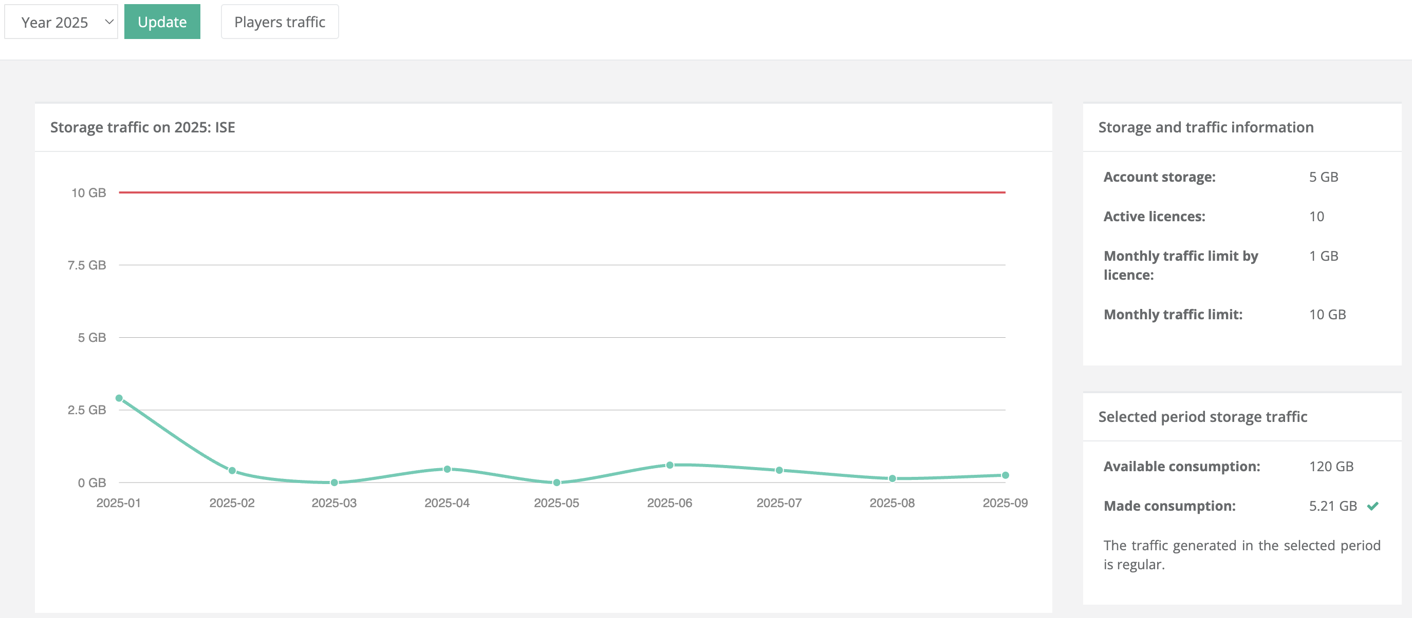The height and width of the screenshot is (618, 1412).
Task: Click the 2025-08 data point on chart
Action: (x=892, y=478)
